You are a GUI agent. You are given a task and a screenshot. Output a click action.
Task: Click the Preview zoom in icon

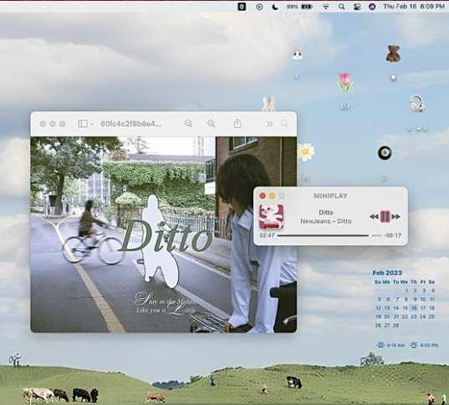(211, 124)
